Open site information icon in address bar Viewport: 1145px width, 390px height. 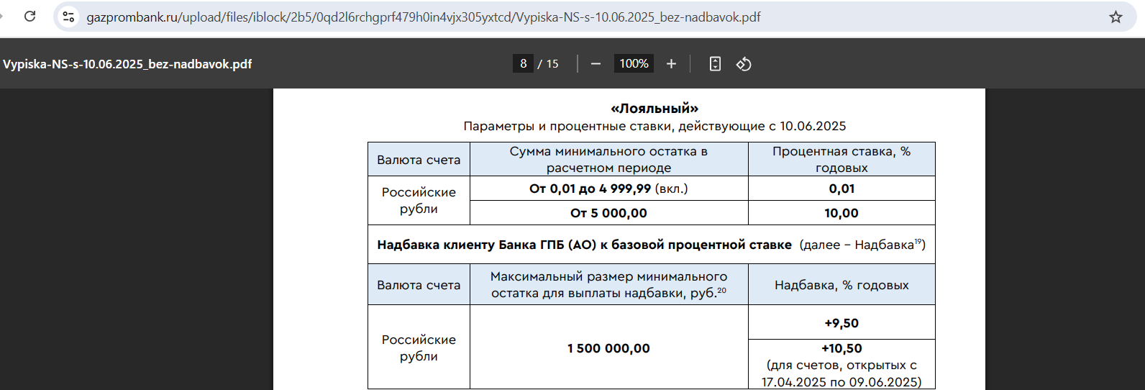(68, 17)
